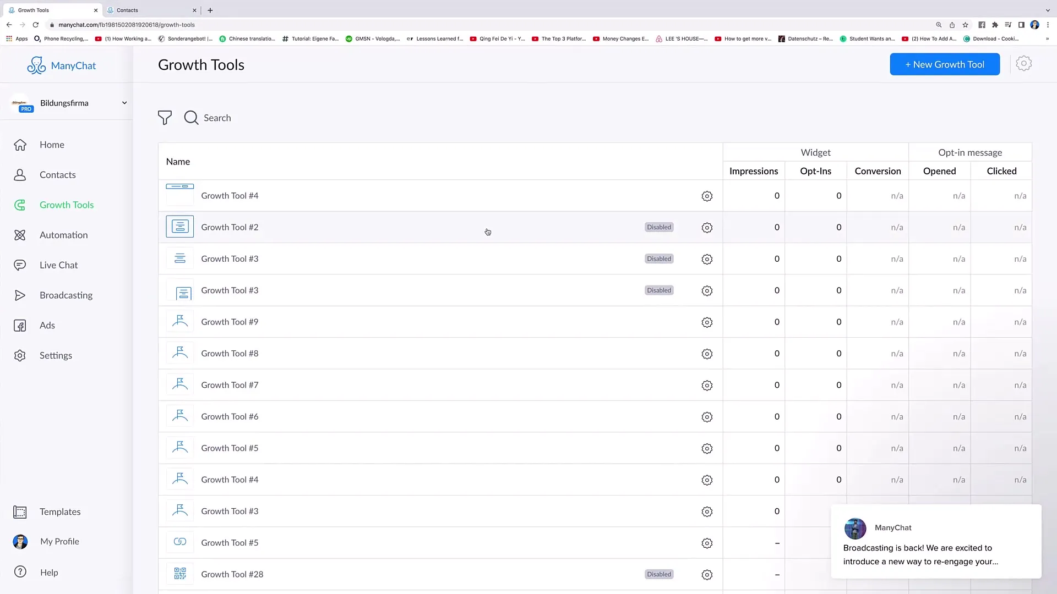Click the Contacts person icon in sidebar
The image size is (1057, 594).
pyautogui.click(x=20, y=175)
